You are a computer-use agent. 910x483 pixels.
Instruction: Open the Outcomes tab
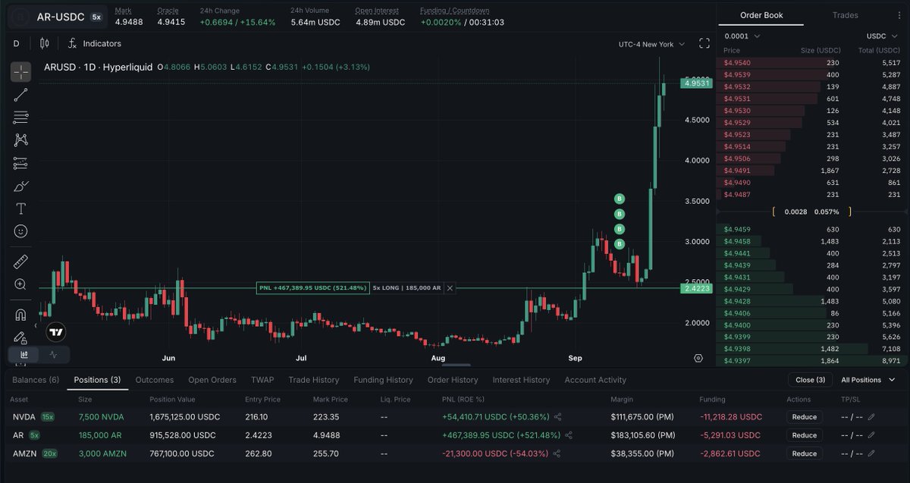coord(154,380)
